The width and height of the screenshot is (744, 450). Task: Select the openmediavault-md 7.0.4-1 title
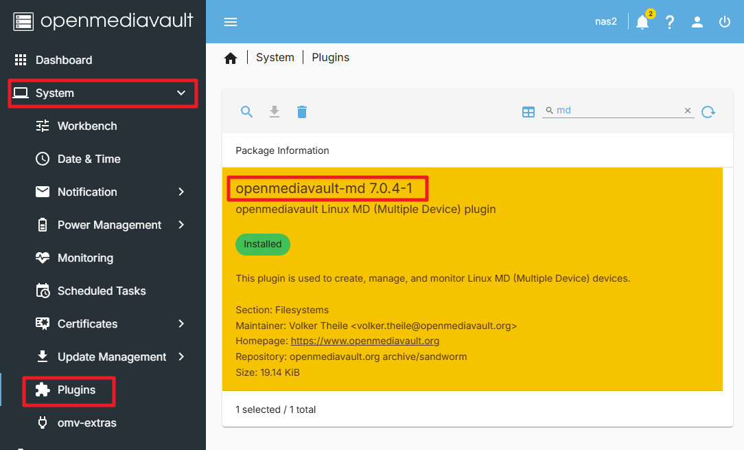pos(324,189)
